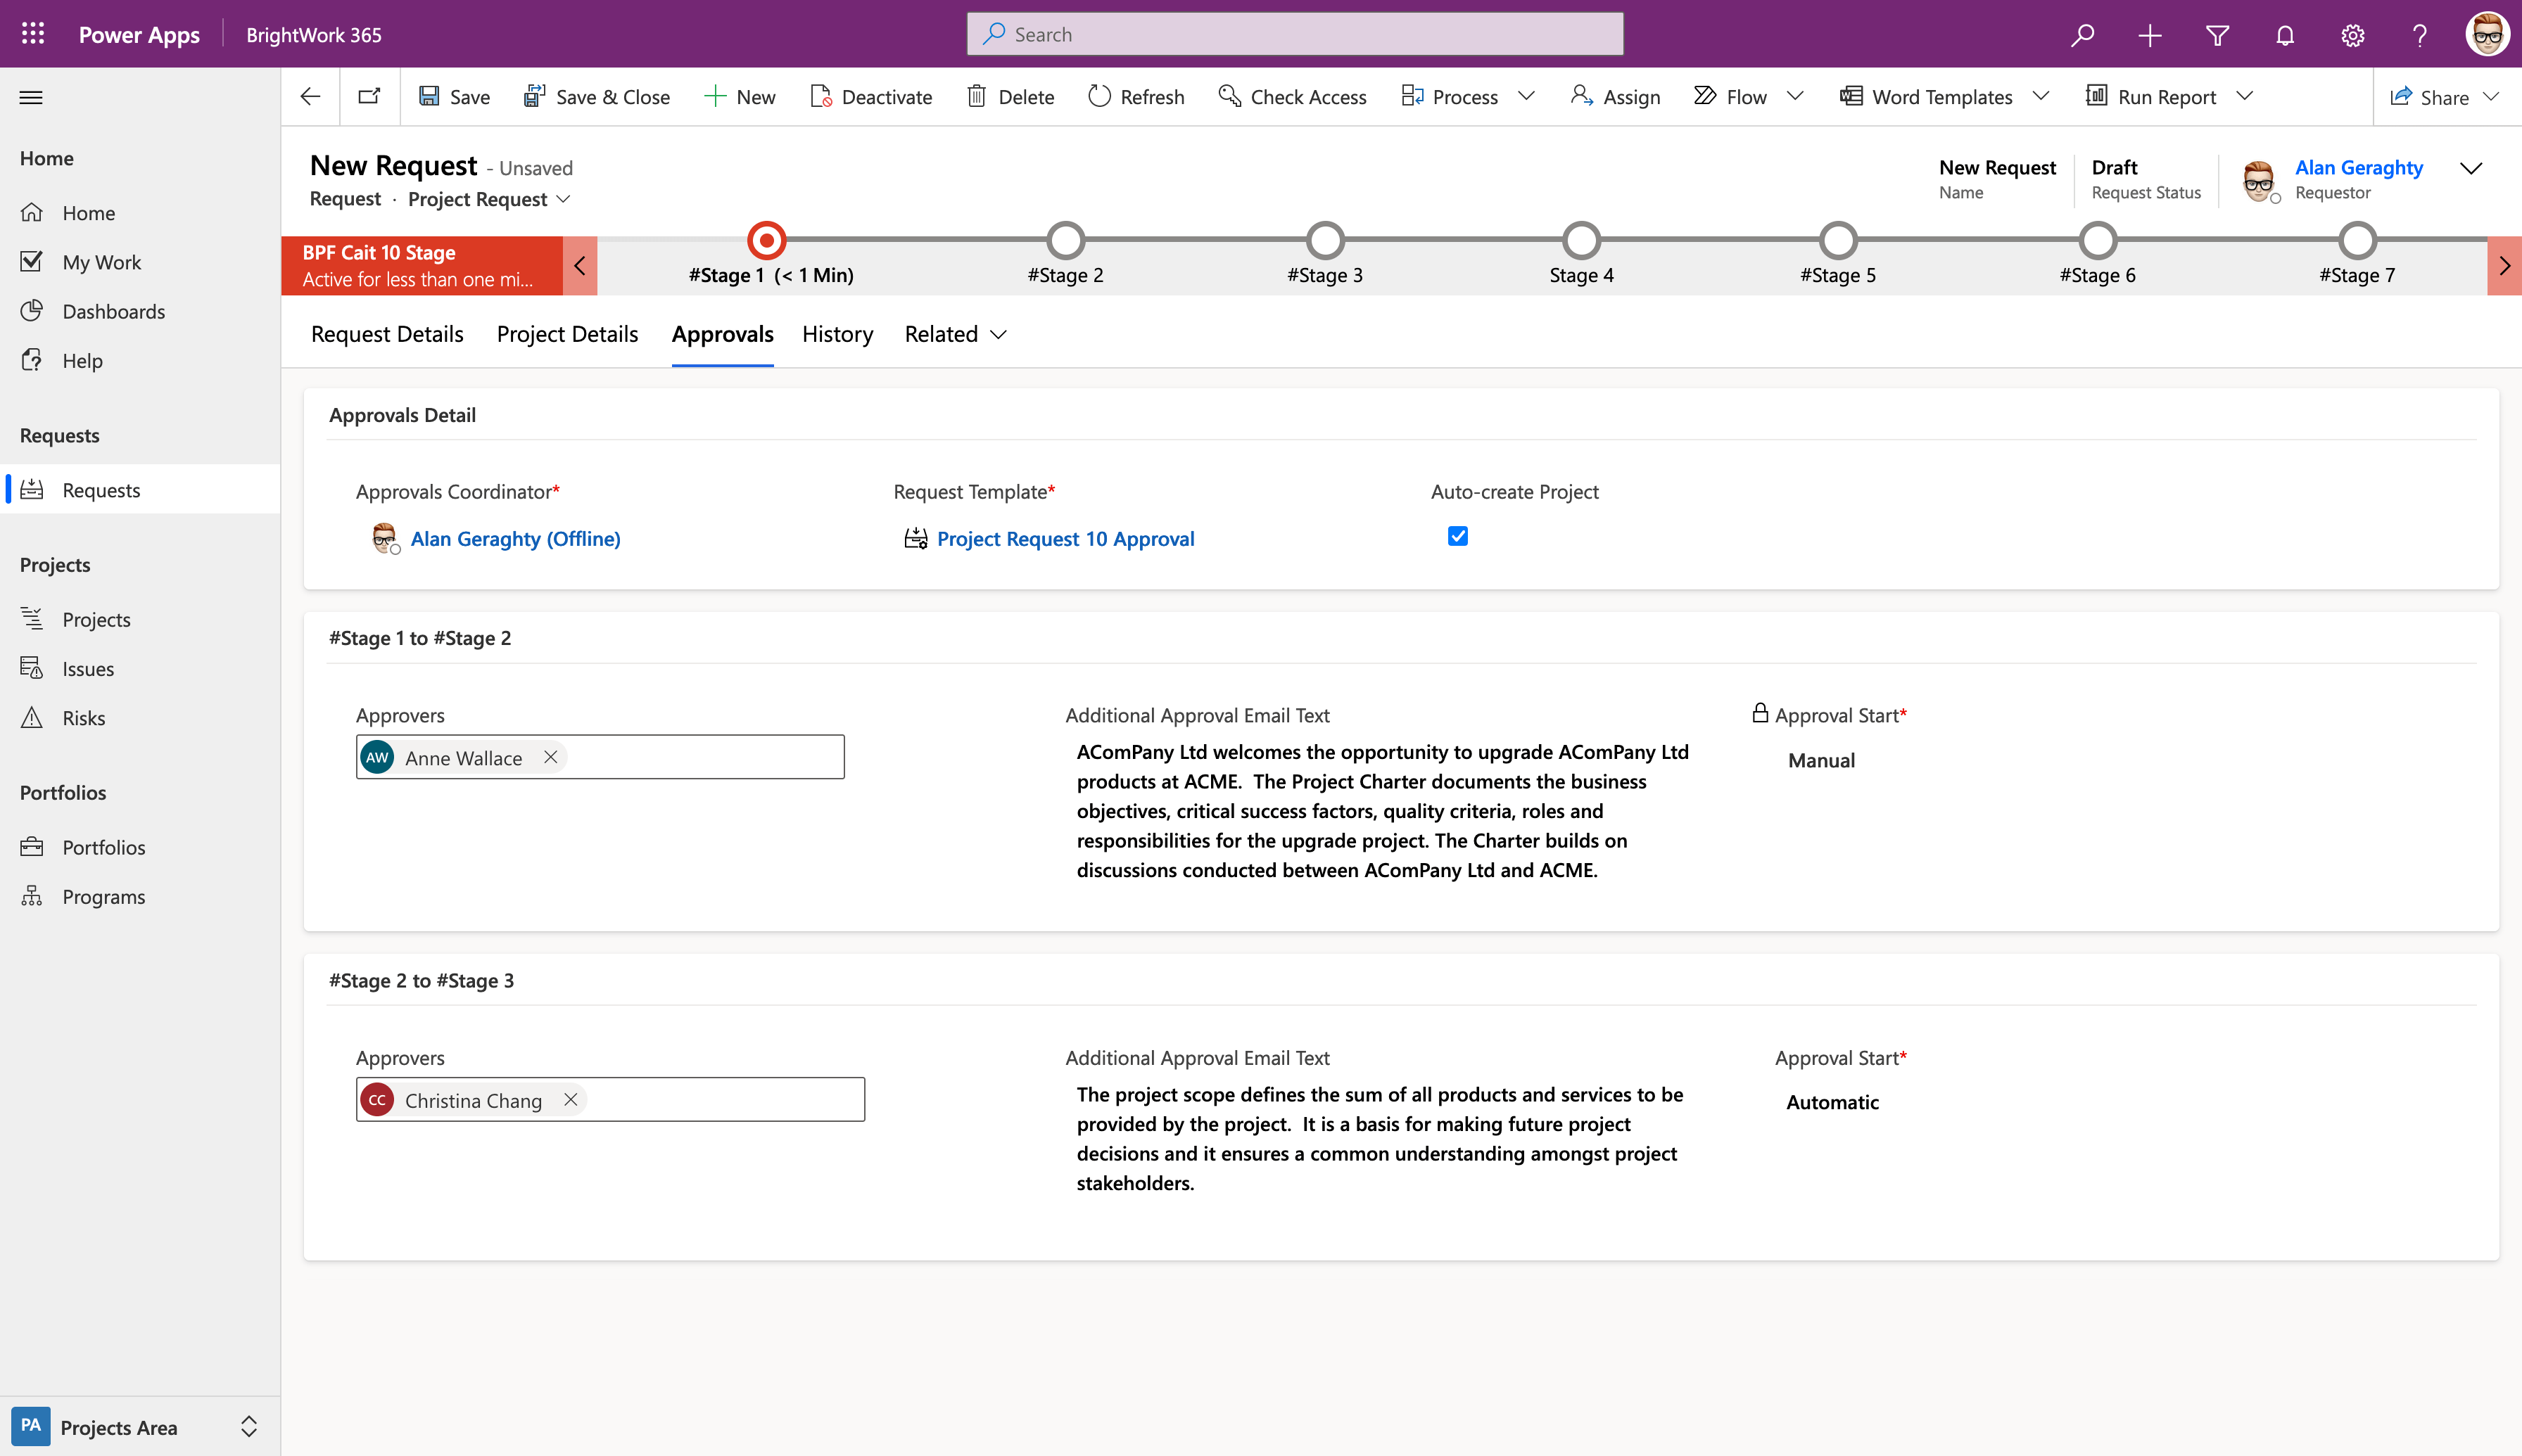2522x1456 pixels.
Task: Select Stage 4 marker
Action: 1582,240
